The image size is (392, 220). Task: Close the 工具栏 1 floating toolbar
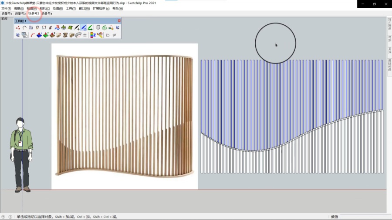[x=119, y=21]
